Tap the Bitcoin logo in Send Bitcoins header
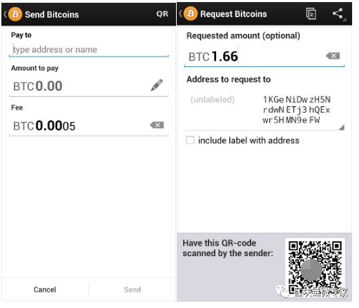The height and width of the screenshot is (308, 359). coord(15,15)
